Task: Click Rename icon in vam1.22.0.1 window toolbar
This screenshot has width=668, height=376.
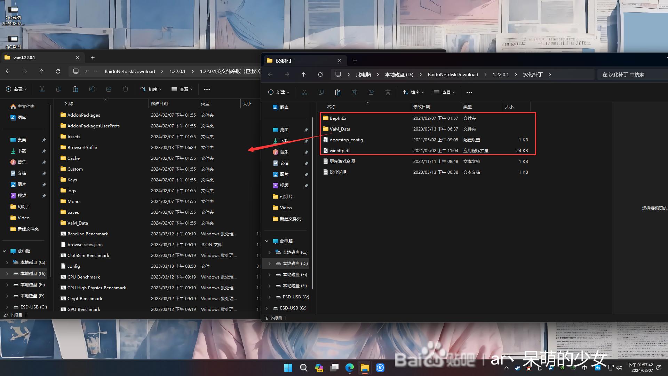Action: [92, 89]
